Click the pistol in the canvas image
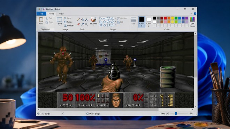 [114, 71]
